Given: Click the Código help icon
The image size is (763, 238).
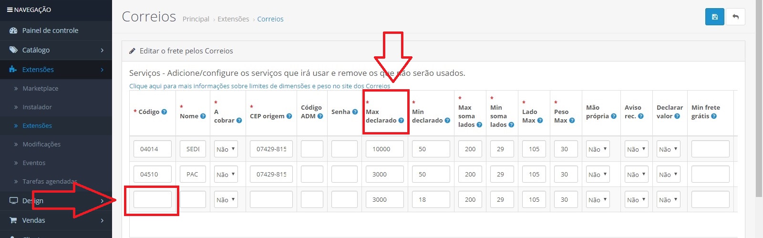Looking at the screenshot, I should pos(164,112).
